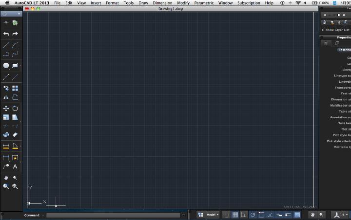Screen dimensions: 351x220
Task: Open the File menu
Action: click(58, 3)
